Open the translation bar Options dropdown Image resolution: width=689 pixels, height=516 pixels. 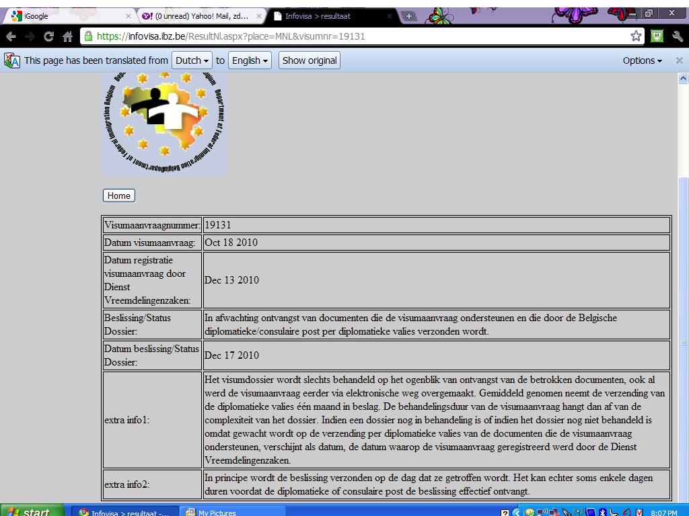pos(641,60)
